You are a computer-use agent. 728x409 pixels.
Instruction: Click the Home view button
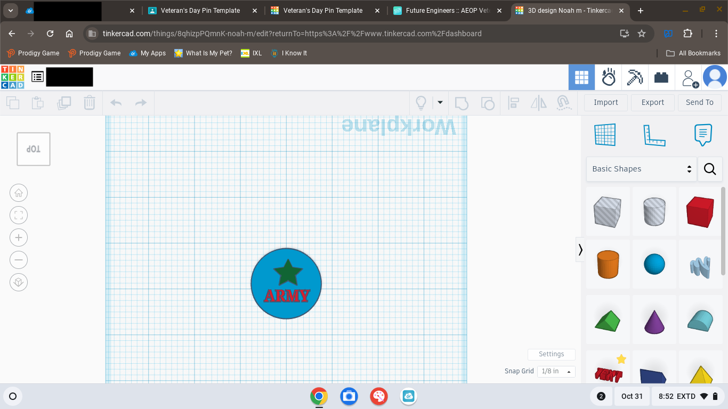(19, 193)
